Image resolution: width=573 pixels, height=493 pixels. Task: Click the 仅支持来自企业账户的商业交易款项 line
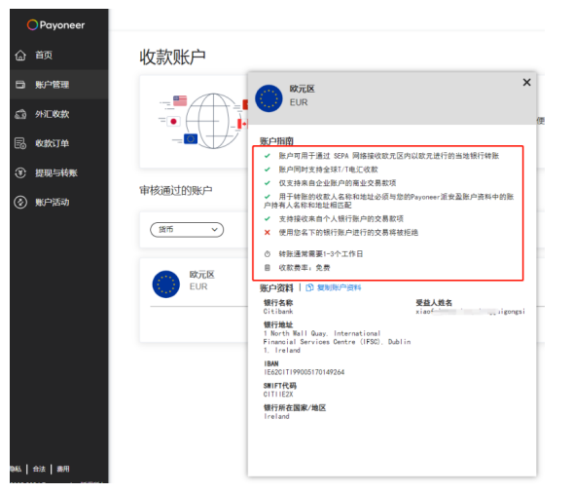click(x=338, y=183)
